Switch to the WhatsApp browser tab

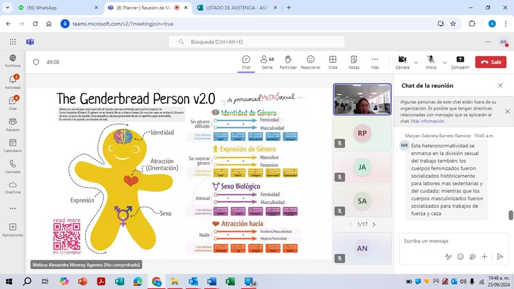tap(58, 8)
